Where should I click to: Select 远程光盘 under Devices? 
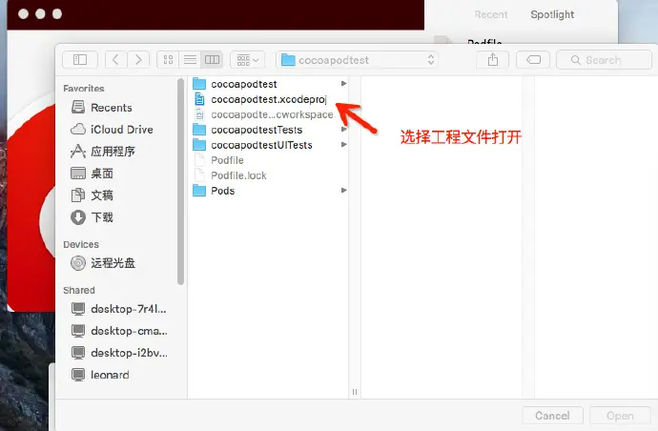coord(103,263)
